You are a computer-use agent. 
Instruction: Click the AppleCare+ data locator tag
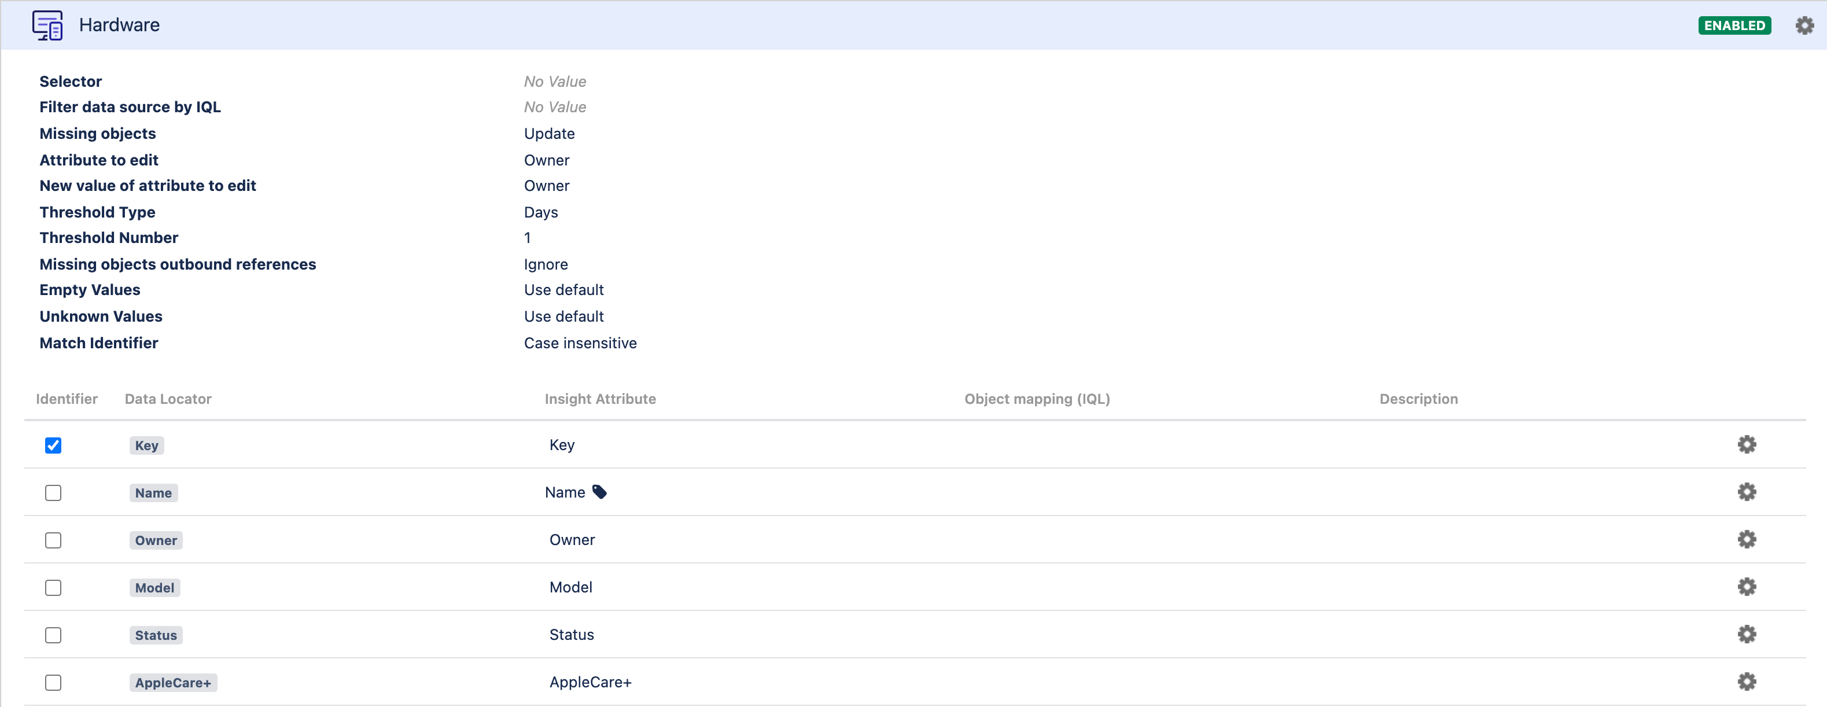pos(172,683)
